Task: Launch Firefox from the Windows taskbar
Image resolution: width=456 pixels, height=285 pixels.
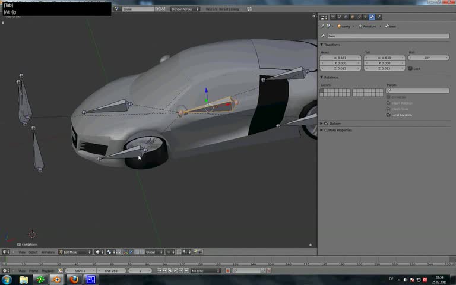Action: click(74, 279)
